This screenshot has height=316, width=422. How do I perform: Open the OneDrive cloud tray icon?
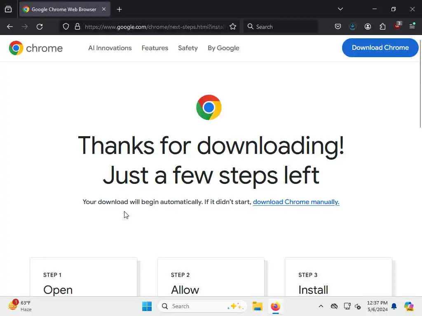(x=334, y=306)
